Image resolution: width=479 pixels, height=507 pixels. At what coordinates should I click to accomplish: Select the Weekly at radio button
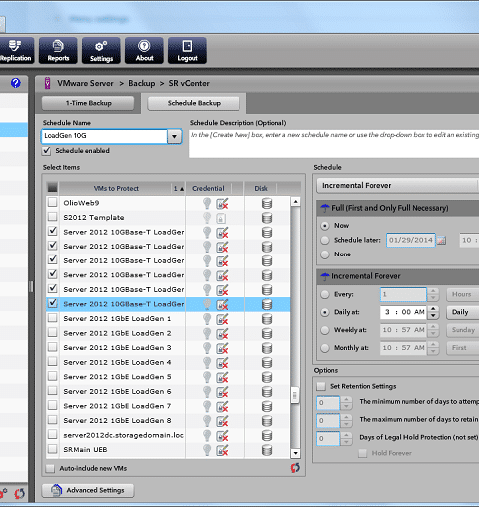coord(325,330)
